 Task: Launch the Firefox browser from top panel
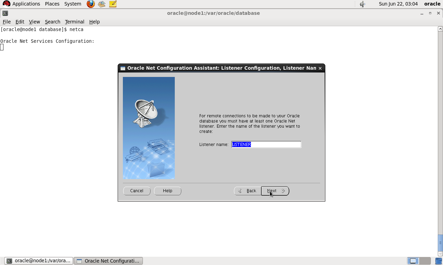pos(91,4)
